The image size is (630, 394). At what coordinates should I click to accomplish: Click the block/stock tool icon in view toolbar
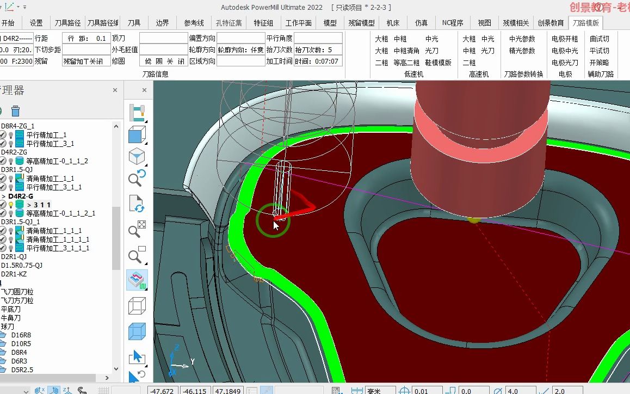(x=137, y=113)
